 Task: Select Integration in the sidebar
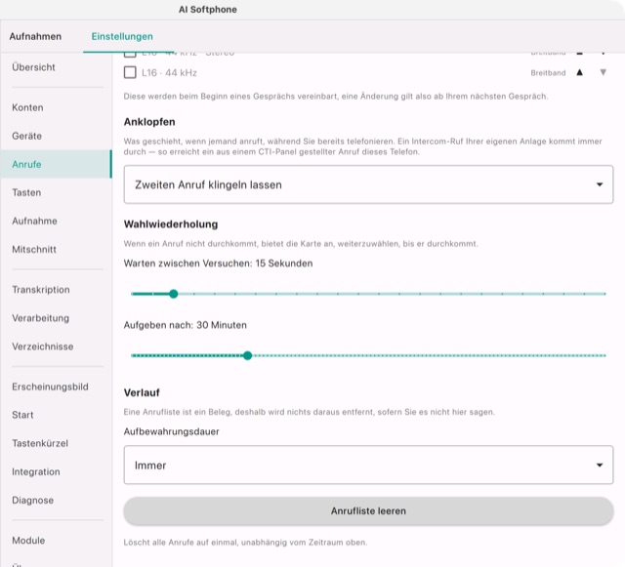[56, 471]
